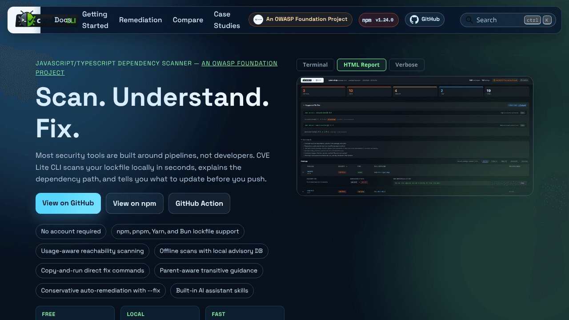Click 'Usage-aware reachability scanning' chip
The image size is (569, 320).
[x=92, y=251]
